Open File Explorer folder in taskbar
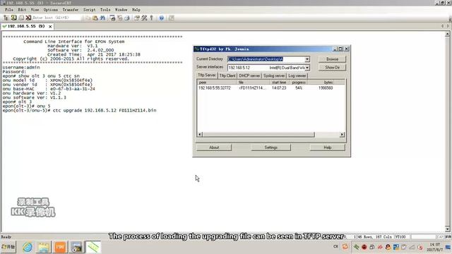This screenshot has width=452, height=254. [x=44, y=247]
